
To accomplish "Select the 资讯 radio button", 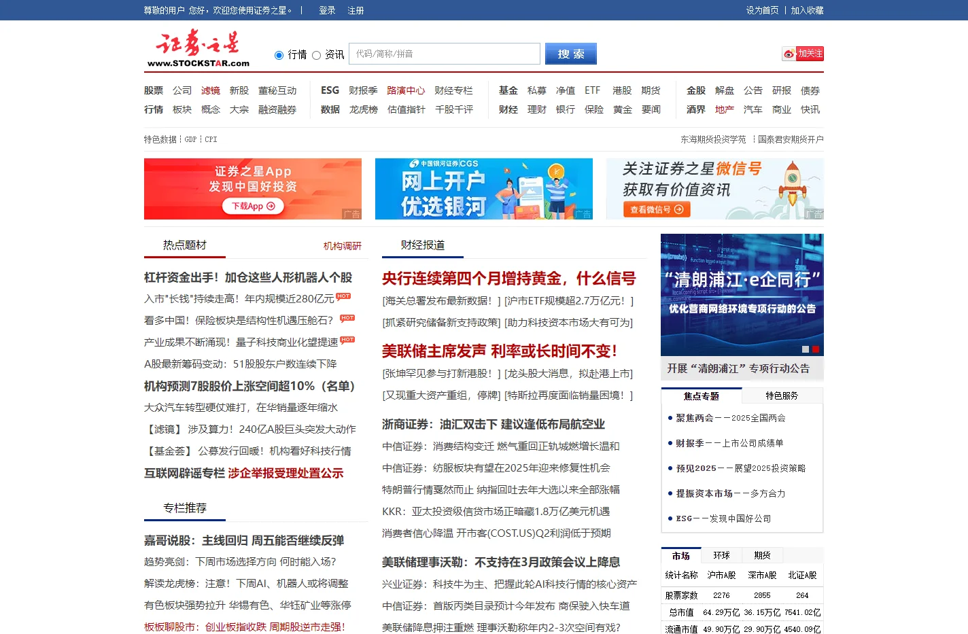I will (316, 55).
